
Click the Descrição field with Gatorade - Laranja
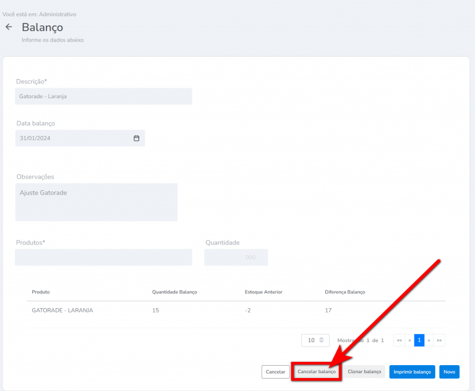coord(103,96)
